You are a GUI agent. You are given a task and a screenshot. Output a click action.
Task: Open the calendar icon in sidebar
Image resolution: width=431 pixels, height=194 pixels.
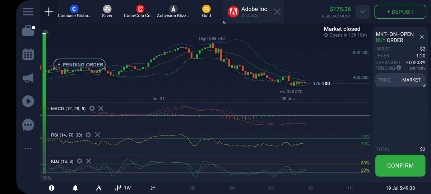[28, 54]
